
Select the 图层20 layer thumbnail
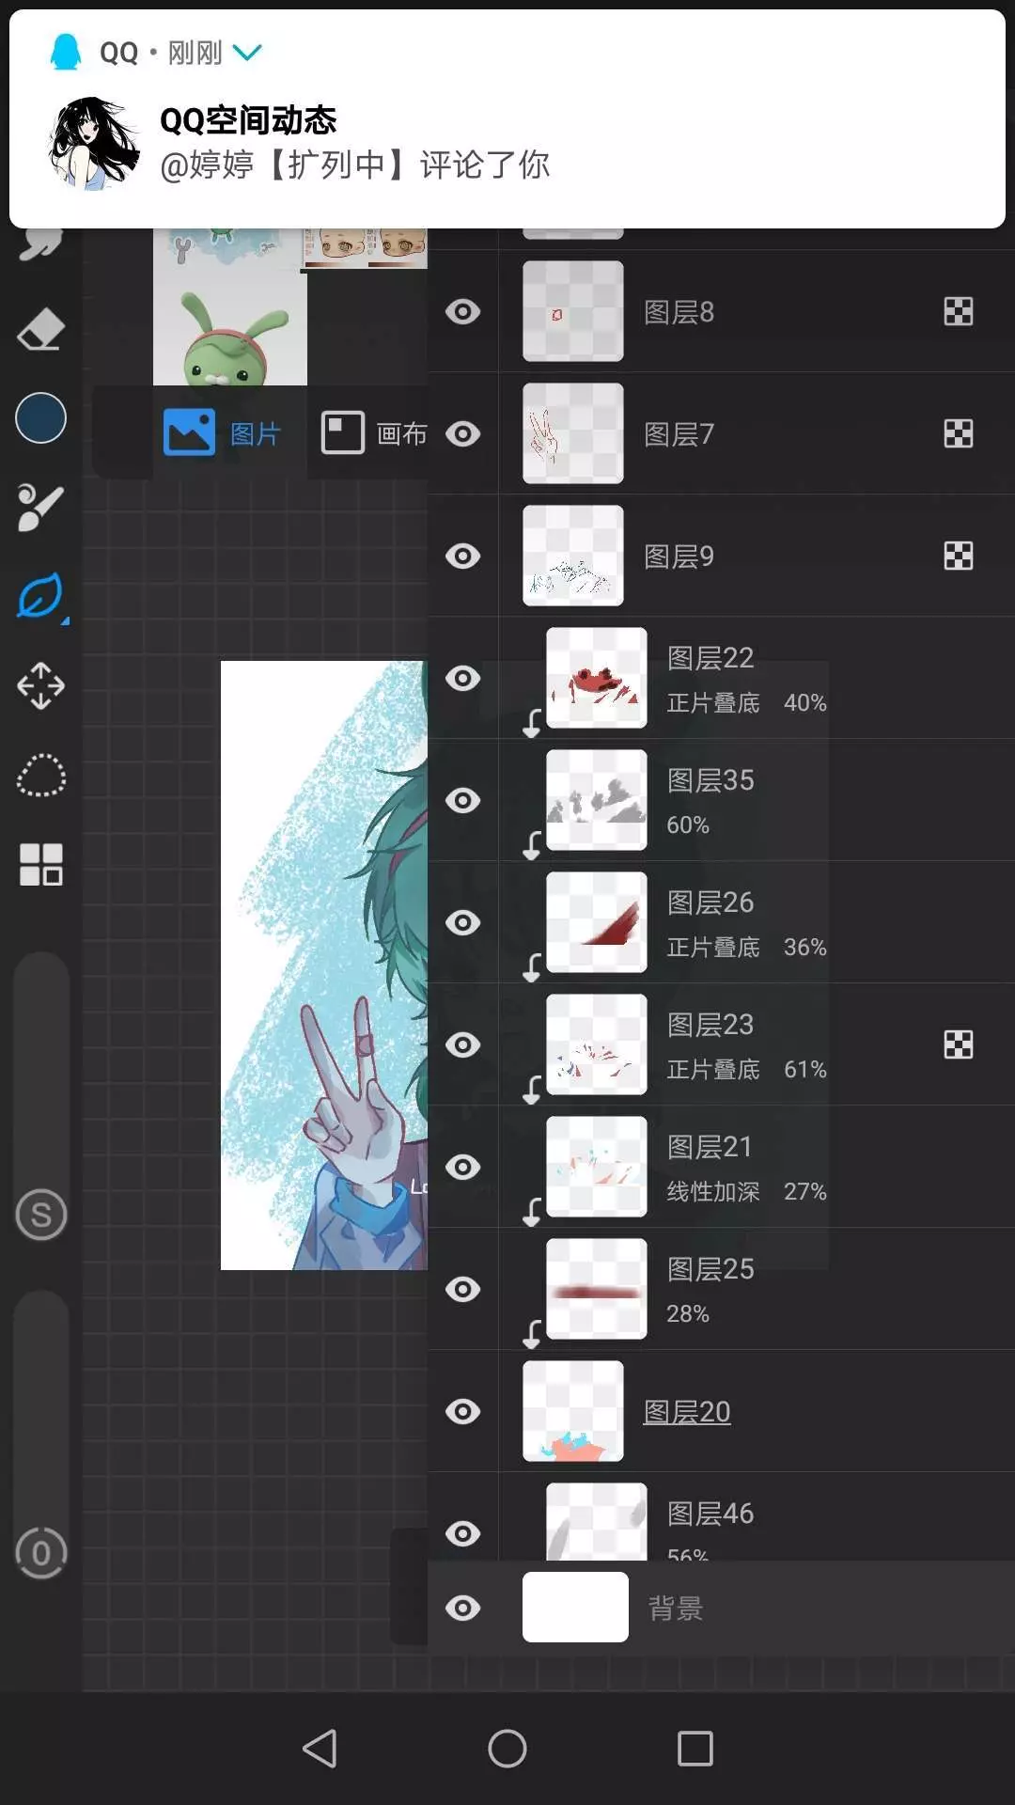[572, 1411]
